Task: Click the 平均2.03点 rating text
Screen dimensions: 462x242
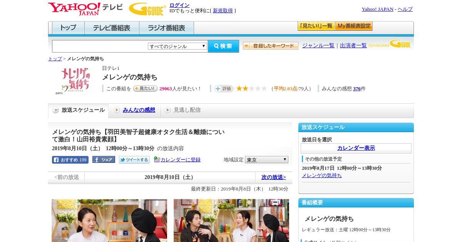Action: 285,89
